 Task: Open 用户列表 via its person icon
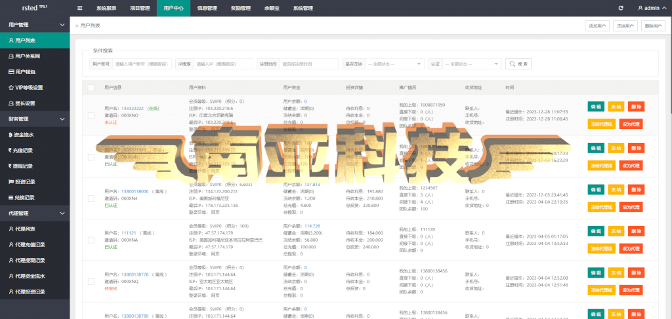pos(11,41)
